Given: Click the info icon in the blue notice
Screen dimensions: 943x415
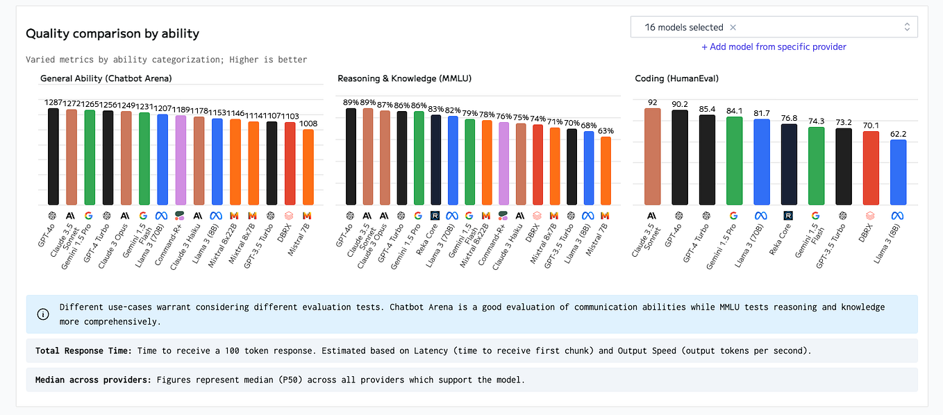Looking at the screenshot, I should pyautogui.click(x=43, y=314).
